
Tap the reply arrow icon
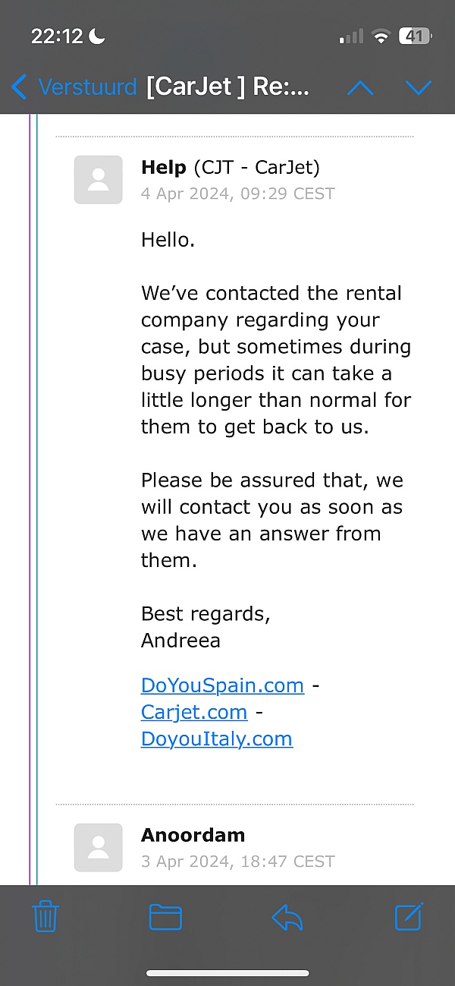pyautogui.click(x=287, y=917)
